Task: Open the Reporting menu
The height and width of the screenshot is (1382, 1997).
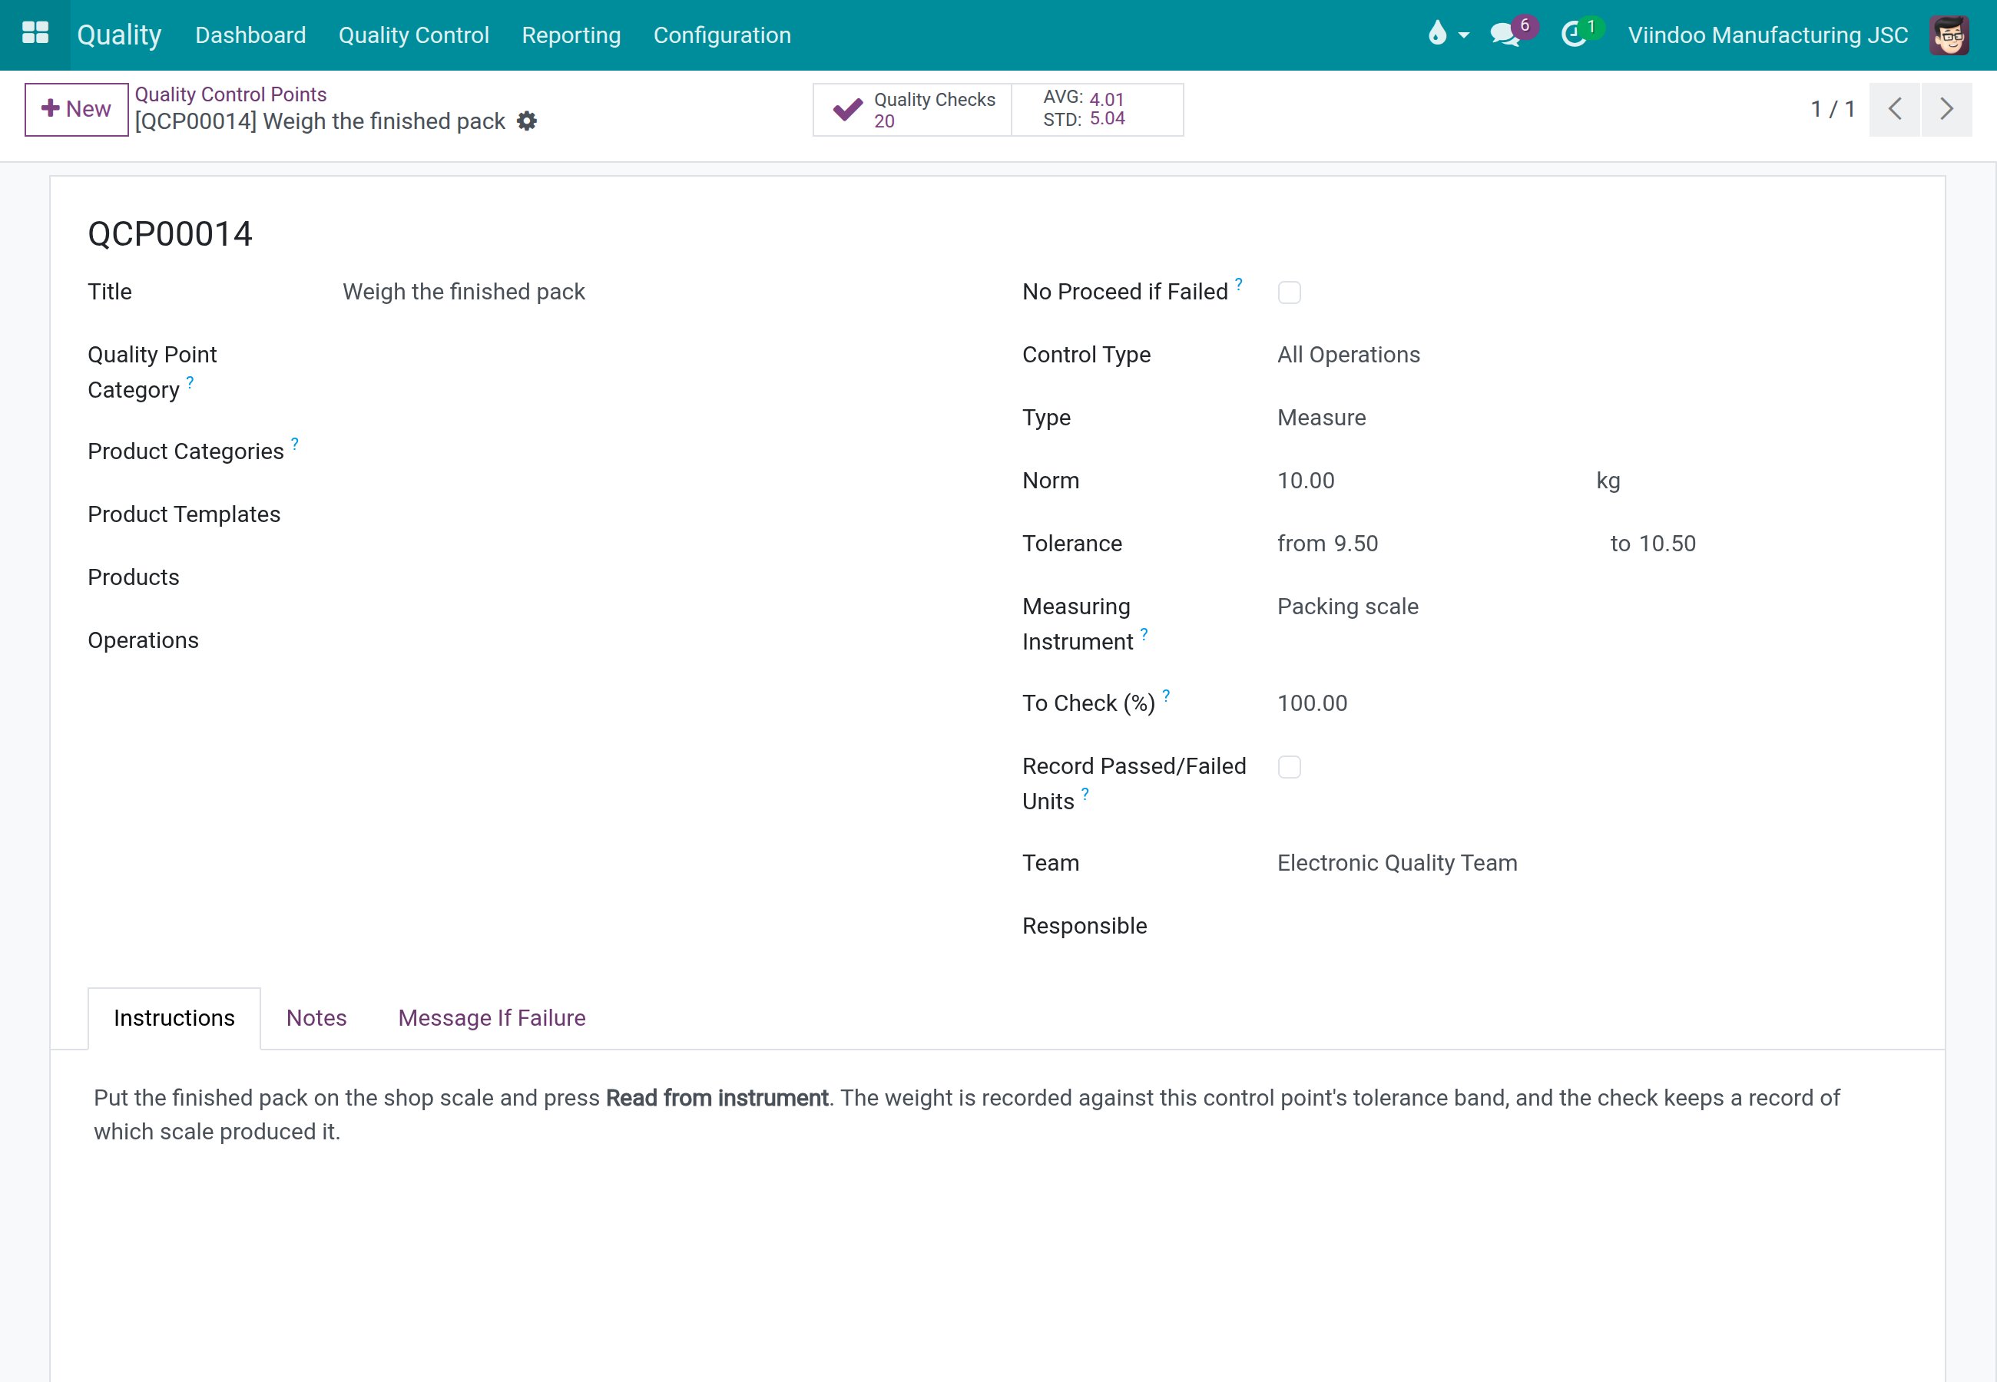Action: (571, 35)
